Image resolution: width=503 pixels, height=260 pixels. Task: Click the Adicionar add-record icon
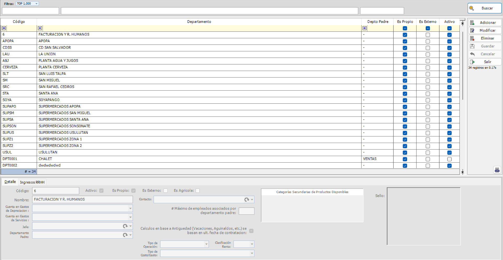tap(473, 22)
